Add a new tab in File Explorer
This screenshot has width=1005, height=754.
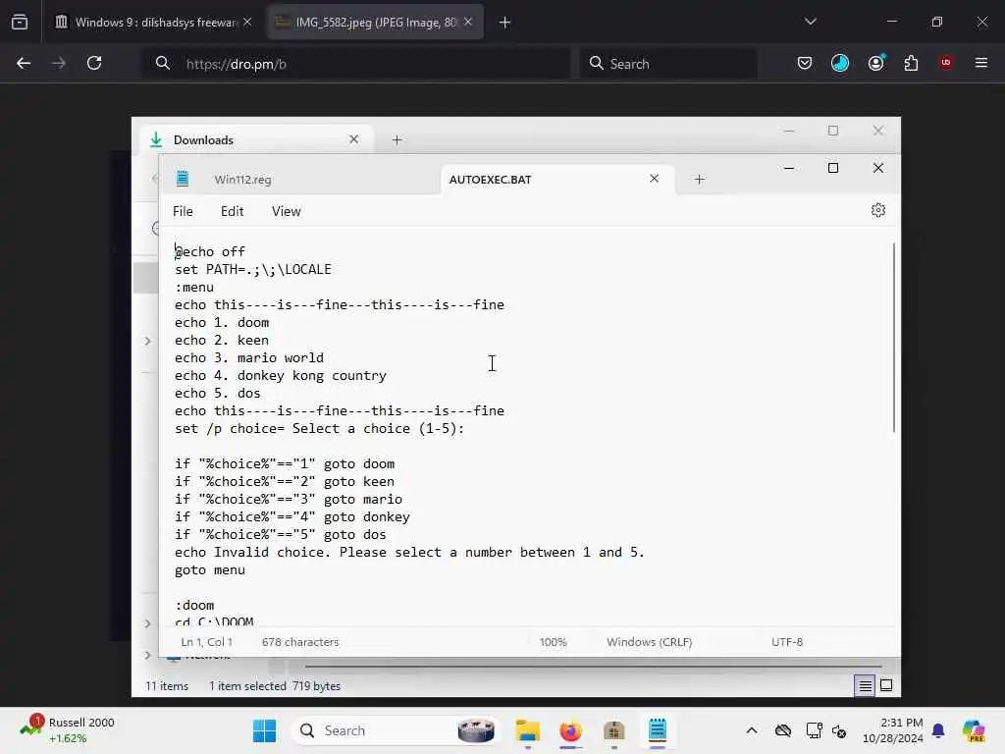[x=397, y=139]
